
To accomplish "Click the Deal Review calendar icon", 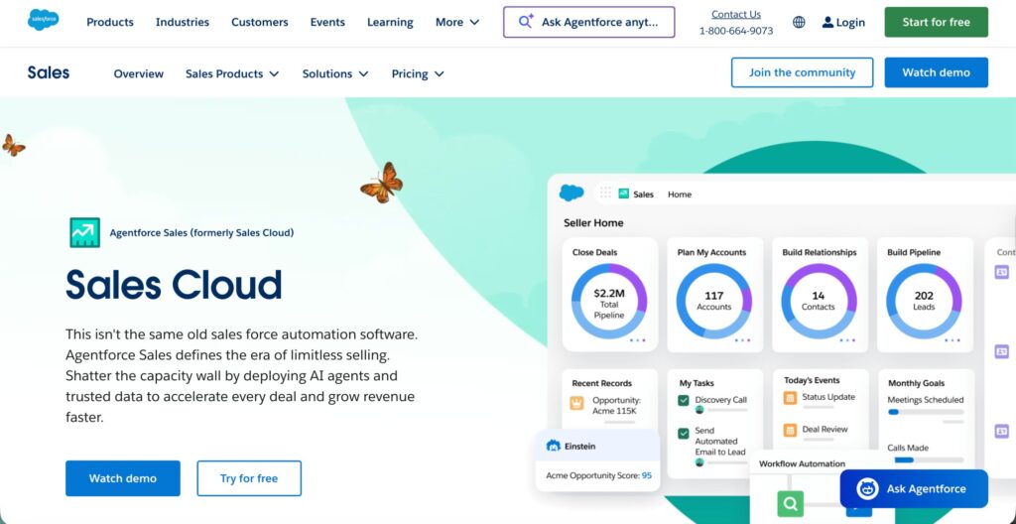I will pos(789,430).
